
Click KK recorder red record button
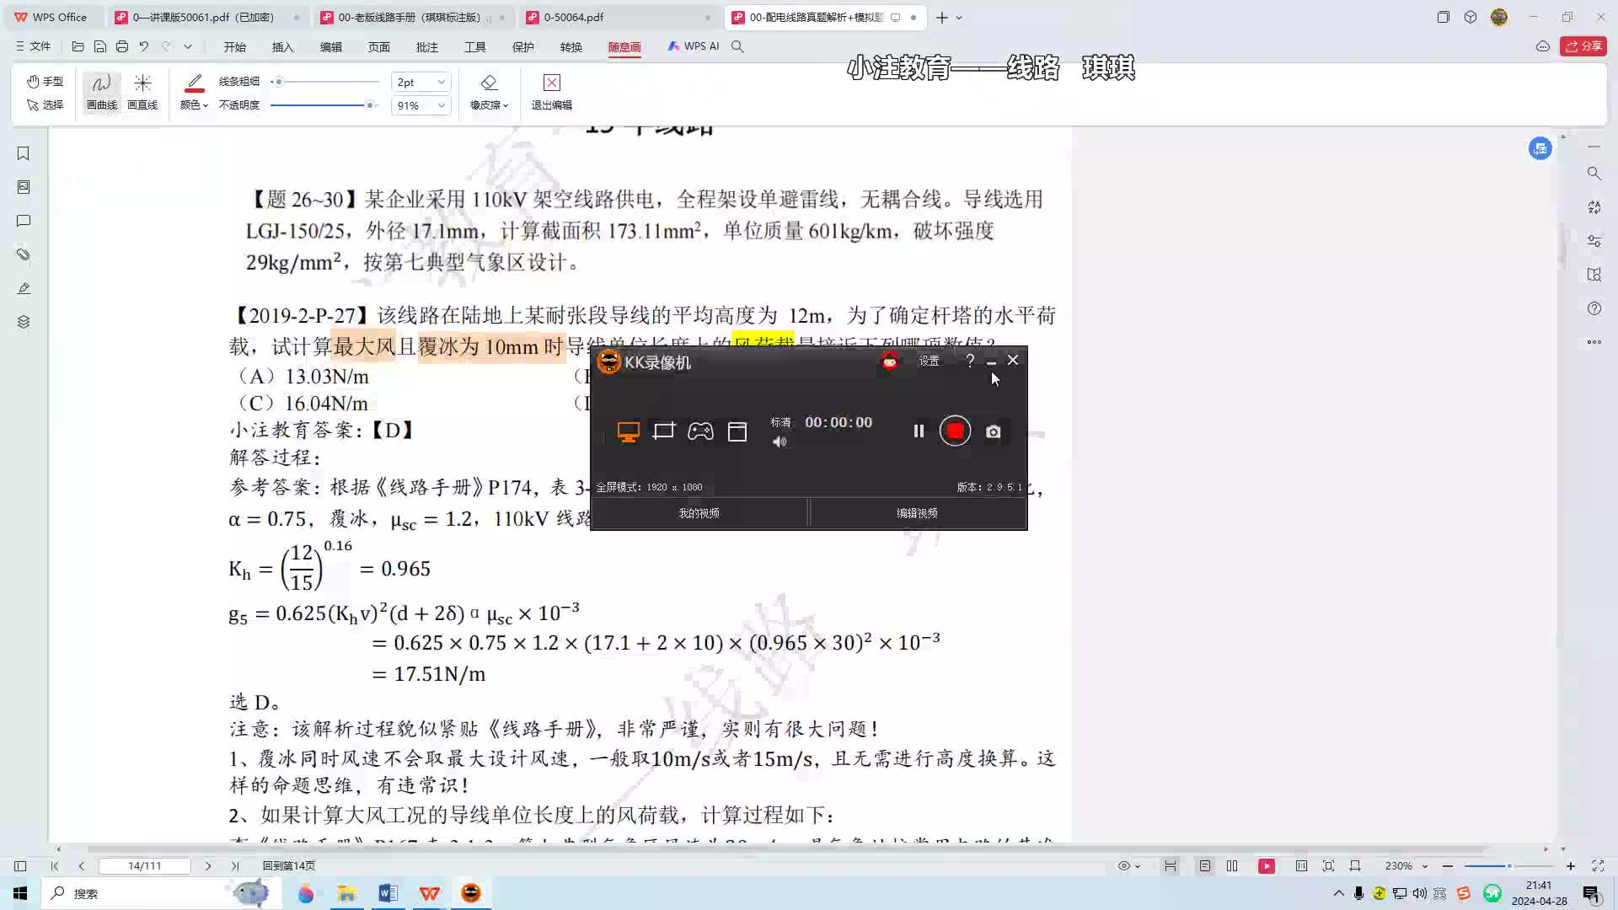click(x=955, y=431)
